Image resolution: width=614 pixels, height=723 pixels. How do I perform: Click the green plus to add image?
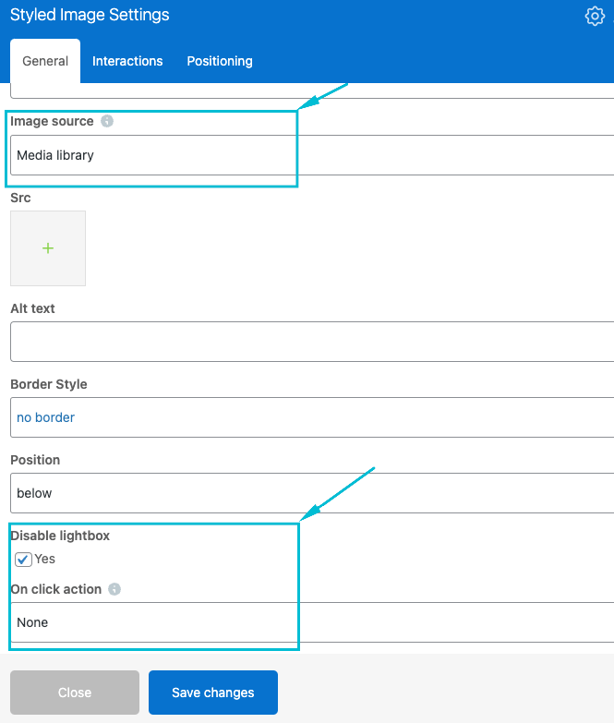[48, 248]
